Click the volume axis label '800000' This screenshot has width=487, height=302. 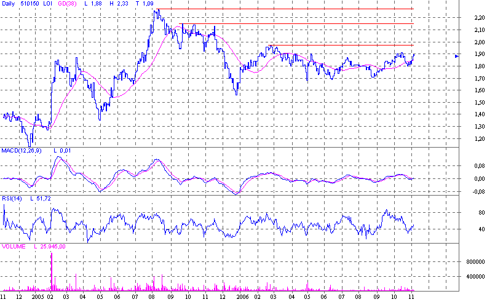[x=475, y=262]
